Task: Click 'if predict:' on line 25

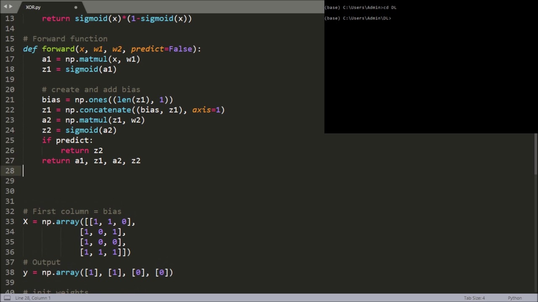Action: coord(67,140)
